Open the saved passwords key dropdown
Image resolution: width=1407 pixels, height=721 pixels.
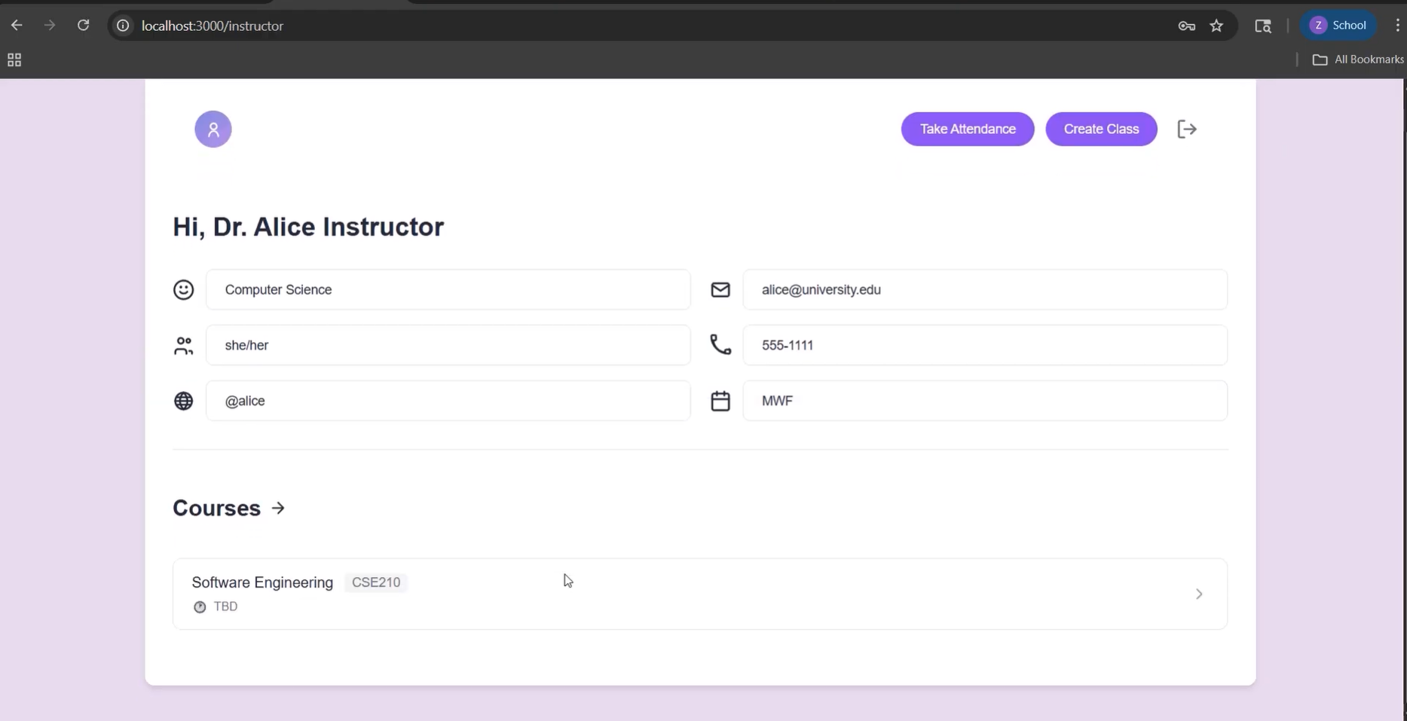click(1185, 26)
